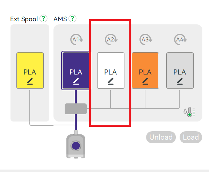This screenshot has height=172, width=209.
Task: Refresh the A2 filament slot reading
Action: [111, 40]
